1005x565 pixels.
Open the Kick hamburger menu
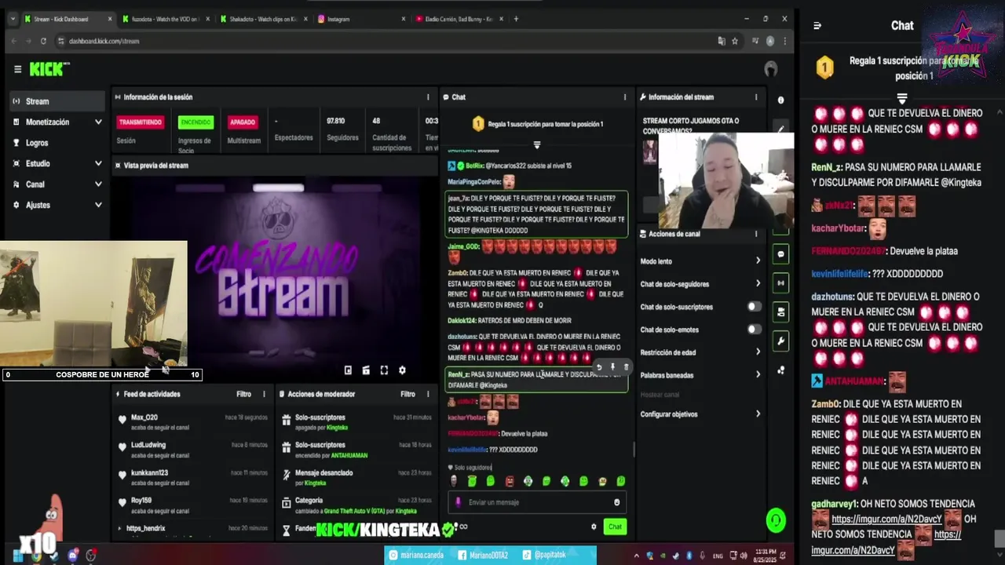click(x=17, y=69)
